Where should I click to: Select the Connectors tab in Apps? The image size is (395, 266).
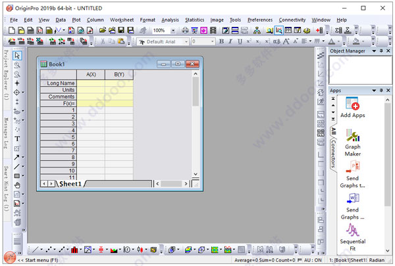point(333,154)
